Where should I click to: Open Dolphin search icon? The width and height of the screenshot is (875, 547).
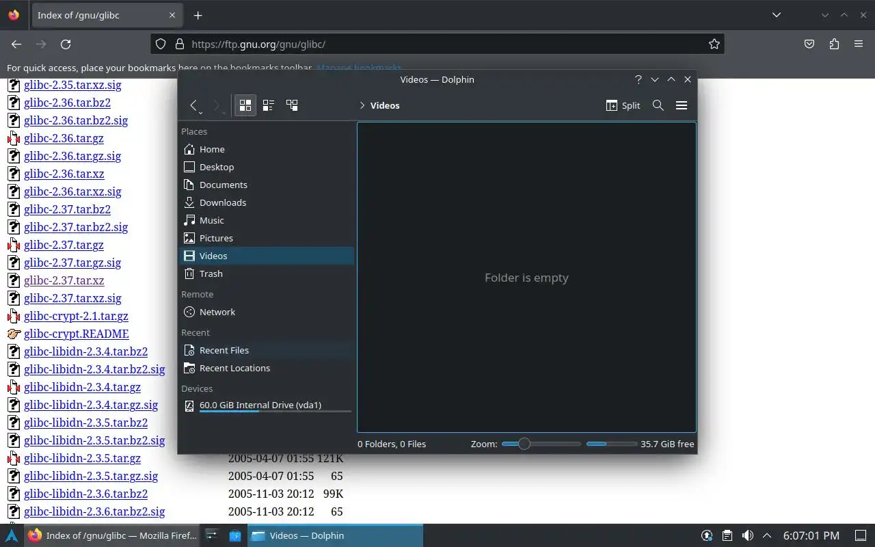tap(658, 105)
